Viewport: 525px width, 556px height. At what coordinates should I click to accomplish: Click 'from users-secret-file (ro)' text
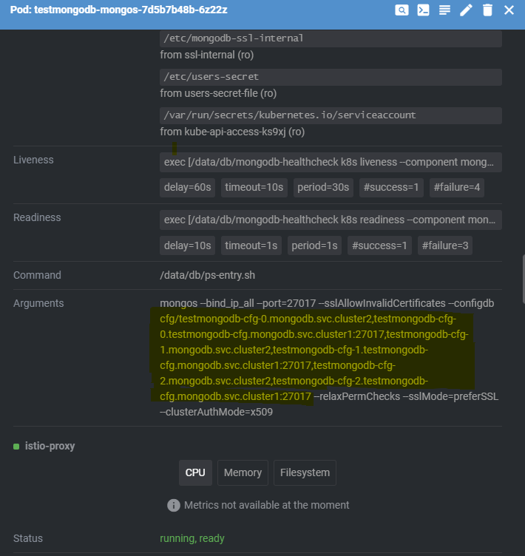click(218, 93)
